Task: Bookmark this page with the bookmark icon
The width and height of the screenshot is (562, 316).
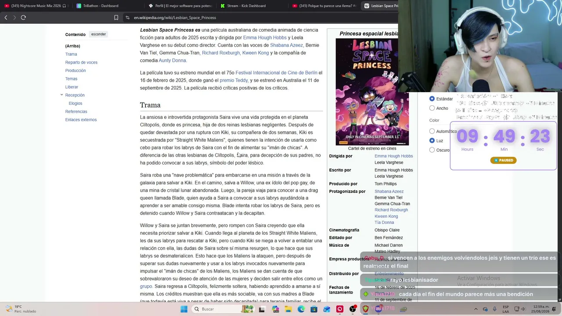Action: click(116, 18)
